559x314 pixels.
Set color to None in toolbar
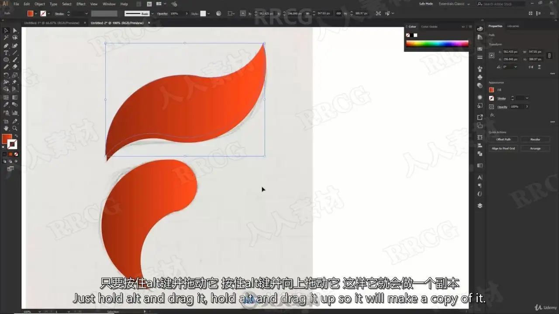tap(16, 154)
